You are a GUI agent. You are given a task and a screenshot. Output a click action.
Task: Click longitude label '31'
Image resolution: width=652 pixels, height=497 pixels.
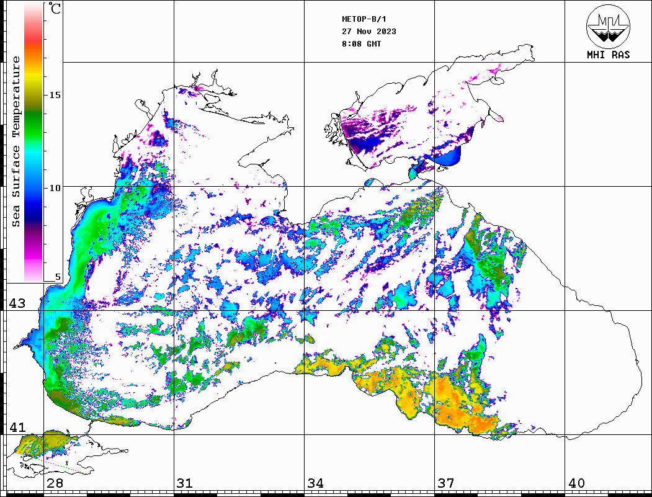click(x=185, y=483)
